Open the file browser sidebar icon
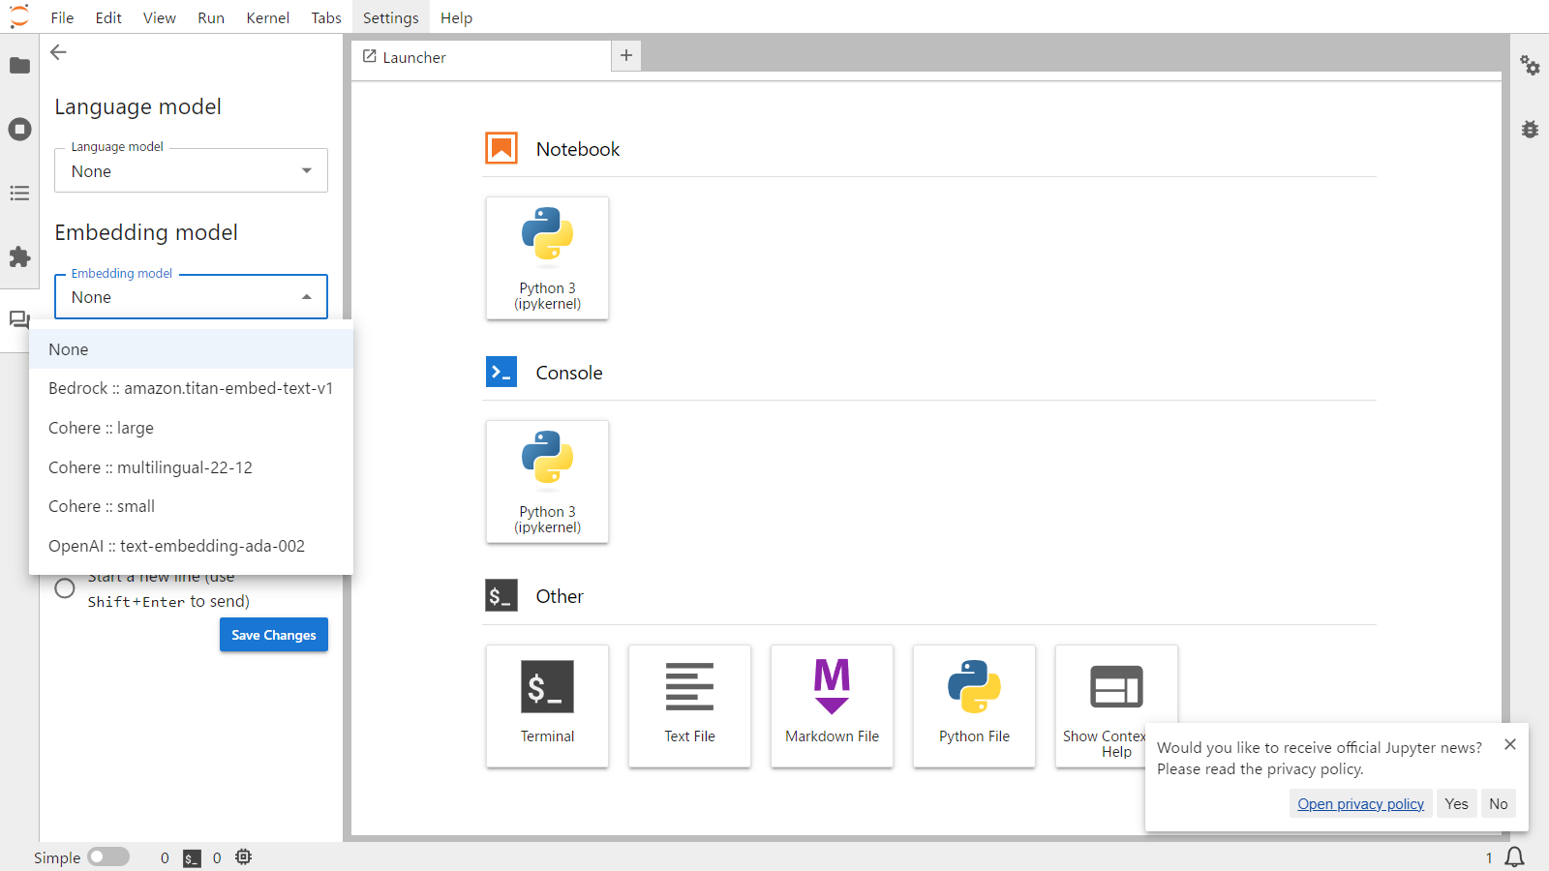Viewport: 1549px width, 871px height. point(19,66)
